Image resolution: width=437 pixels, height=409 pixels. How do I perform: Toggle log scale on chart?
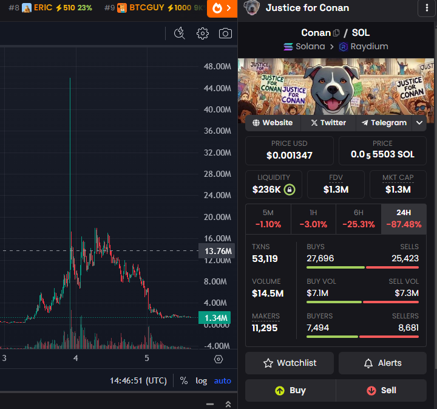(202, 381)
